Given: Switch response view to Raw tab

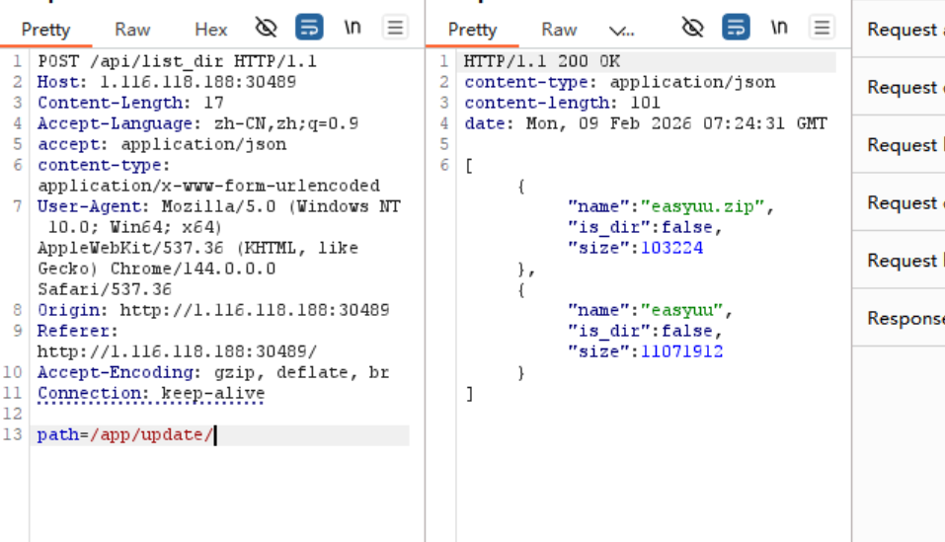Looking at the screenshot, I should (559, 30).
